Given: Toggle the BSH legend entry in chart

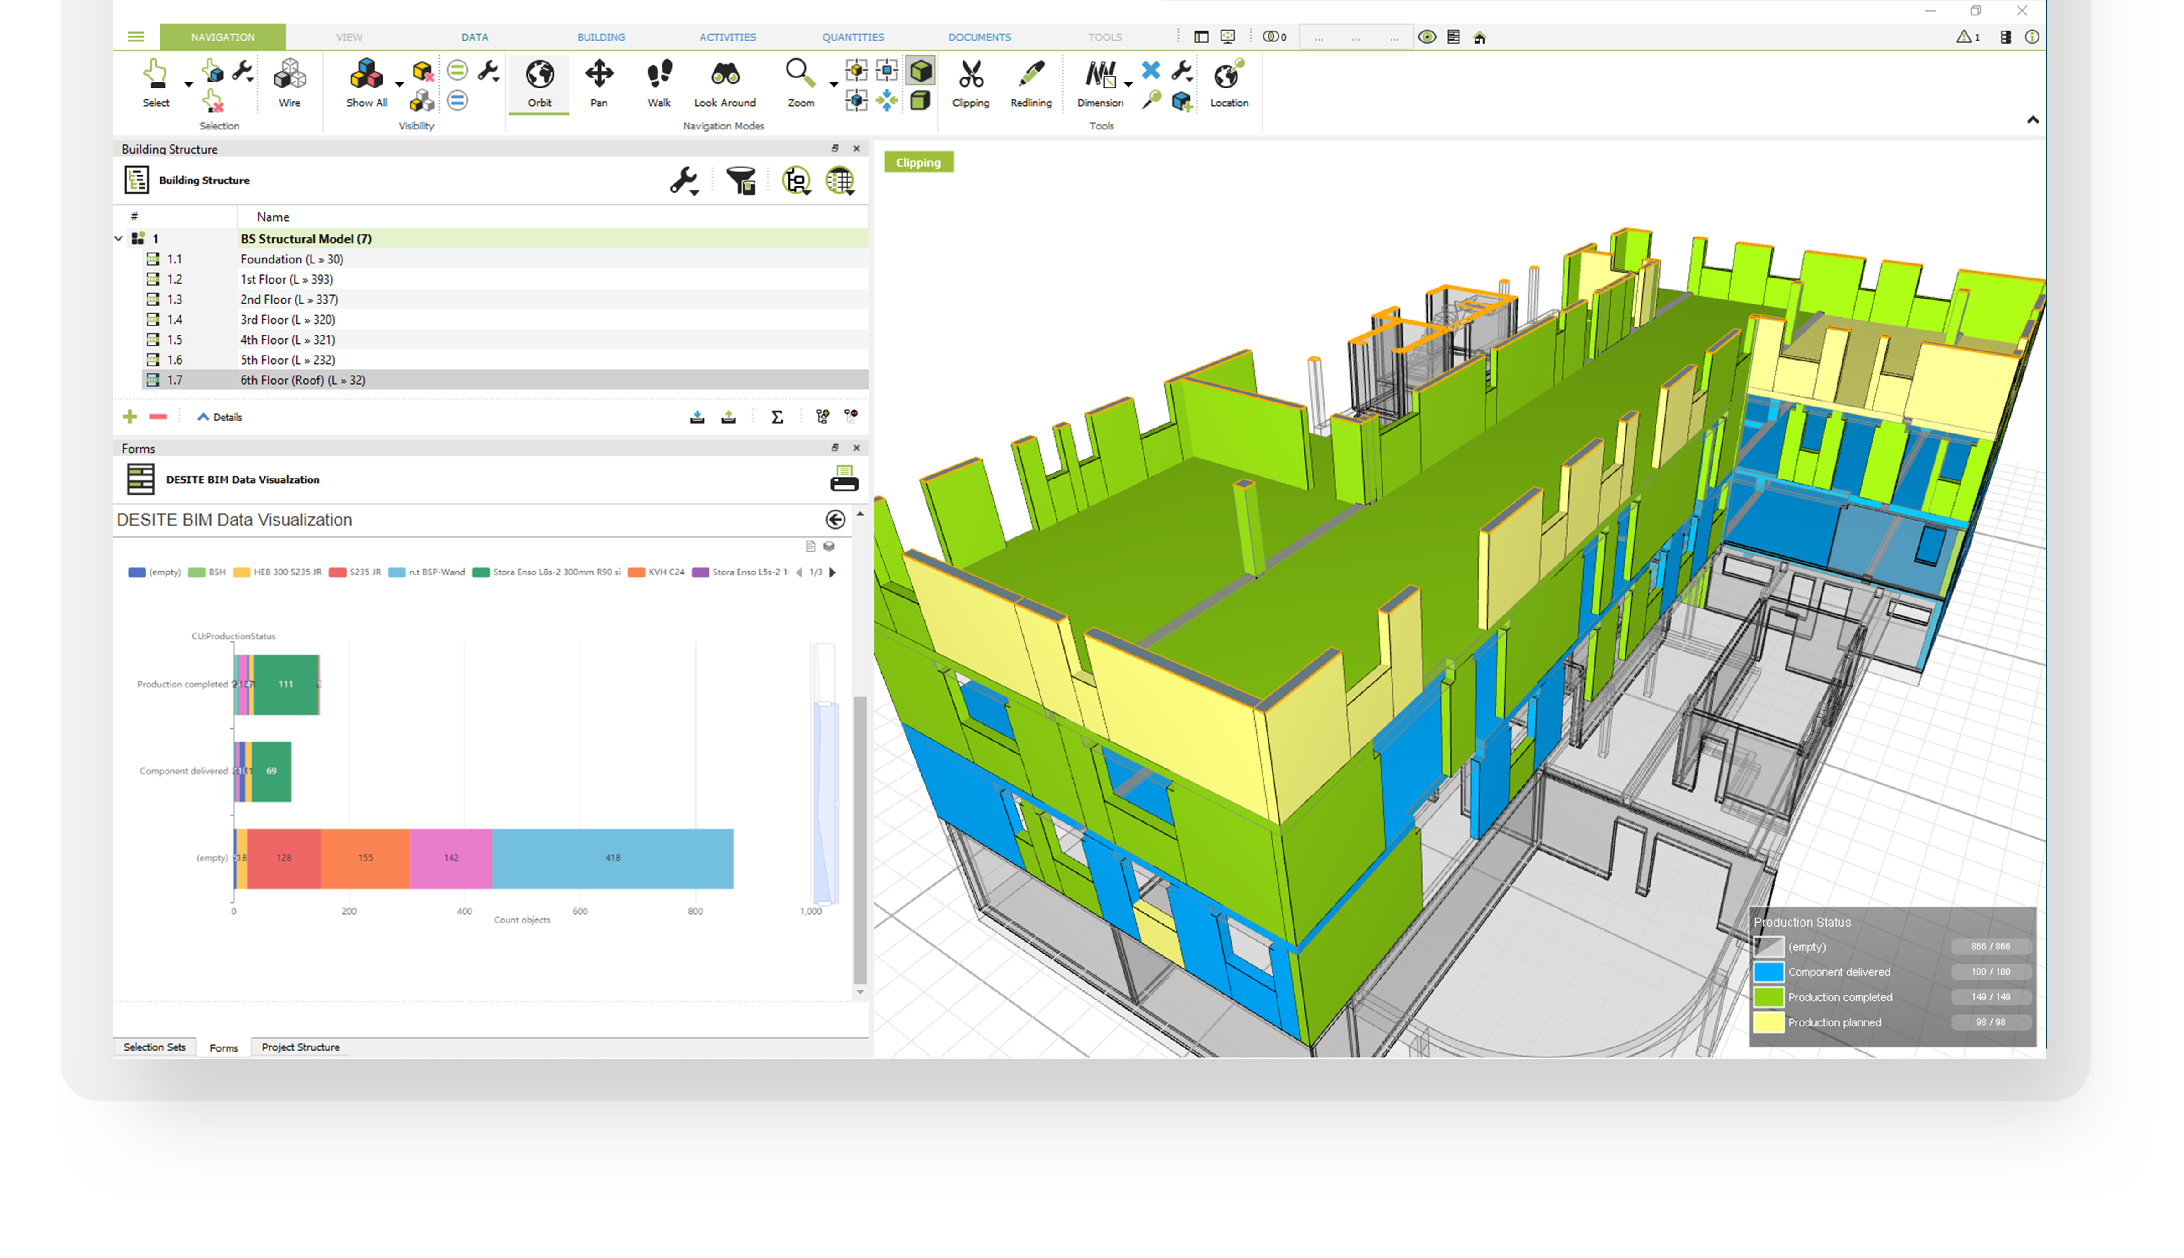Looking at the screenshot, I should coord(207,572).
